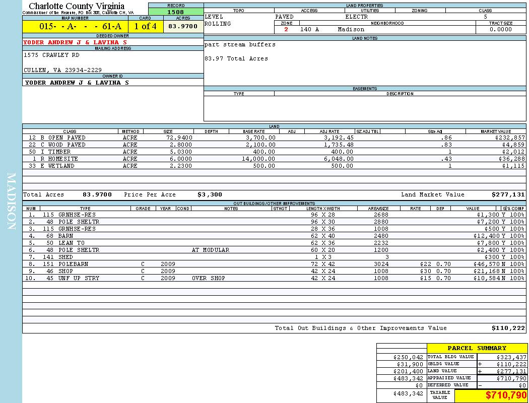Click the BASE RATE column header
The height and width of the screenshot is (403, 529).
click(x=254, y=131)
